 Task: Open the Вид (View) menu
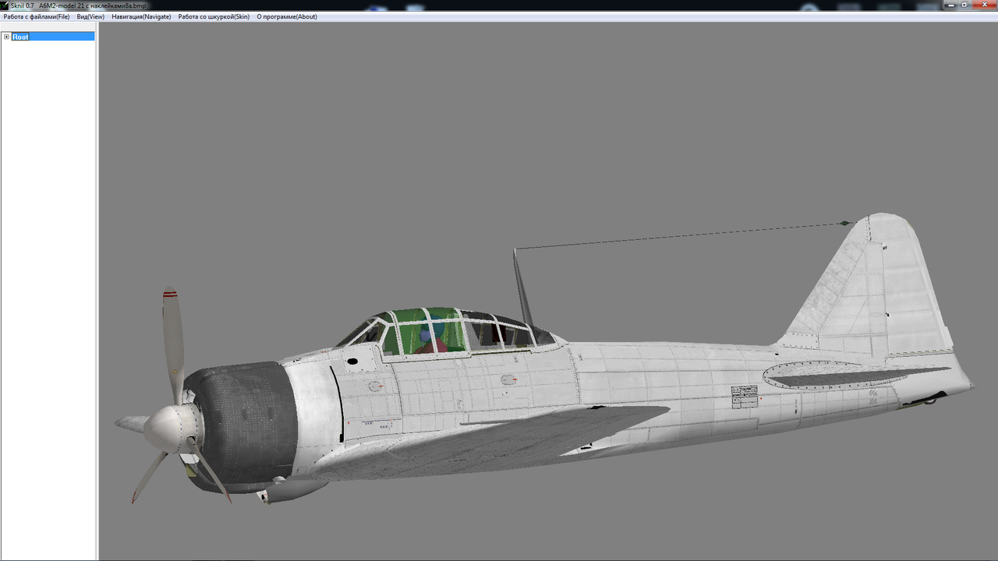pos(90,16)
